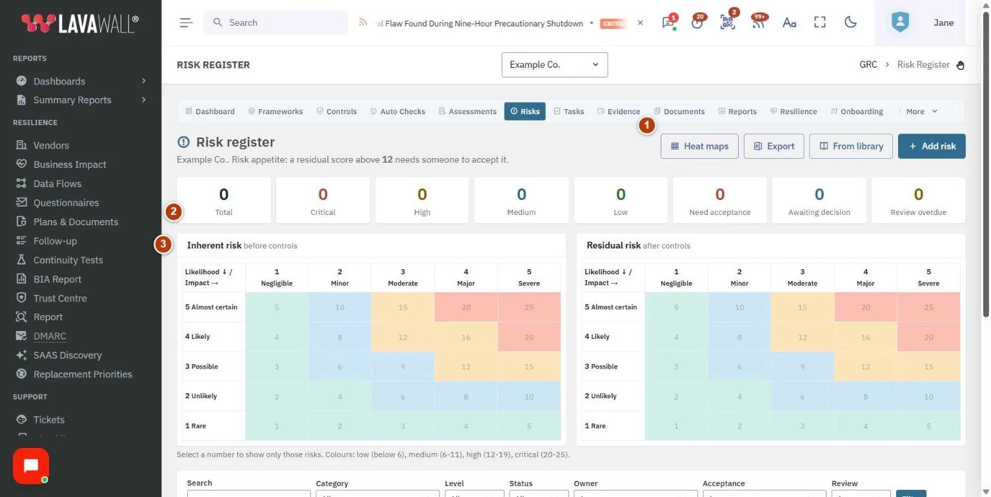
Task: Click the Trust Centre shield icon
Action: tap(21, 298)
